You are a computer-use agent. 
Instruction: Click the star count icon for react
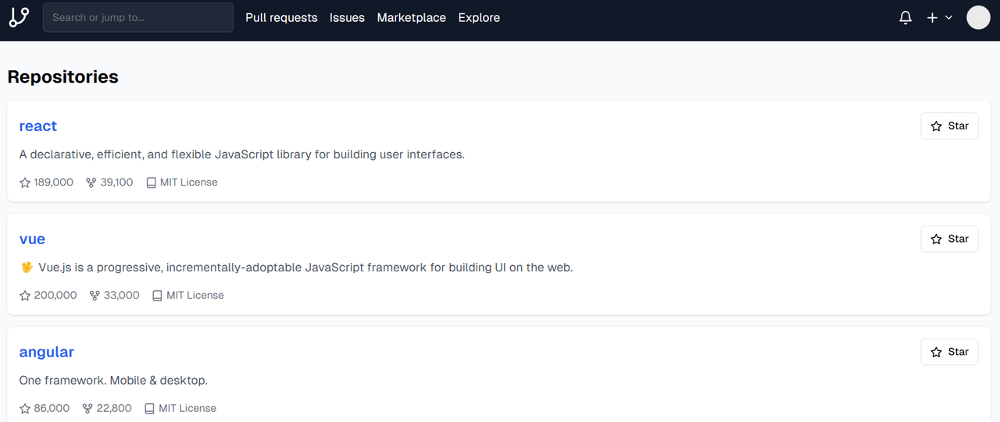(x=25, y=183)
